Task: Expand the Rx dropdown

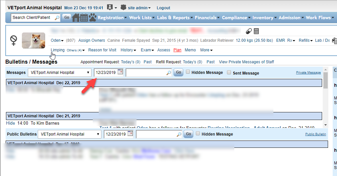Action: click(291, 40)
